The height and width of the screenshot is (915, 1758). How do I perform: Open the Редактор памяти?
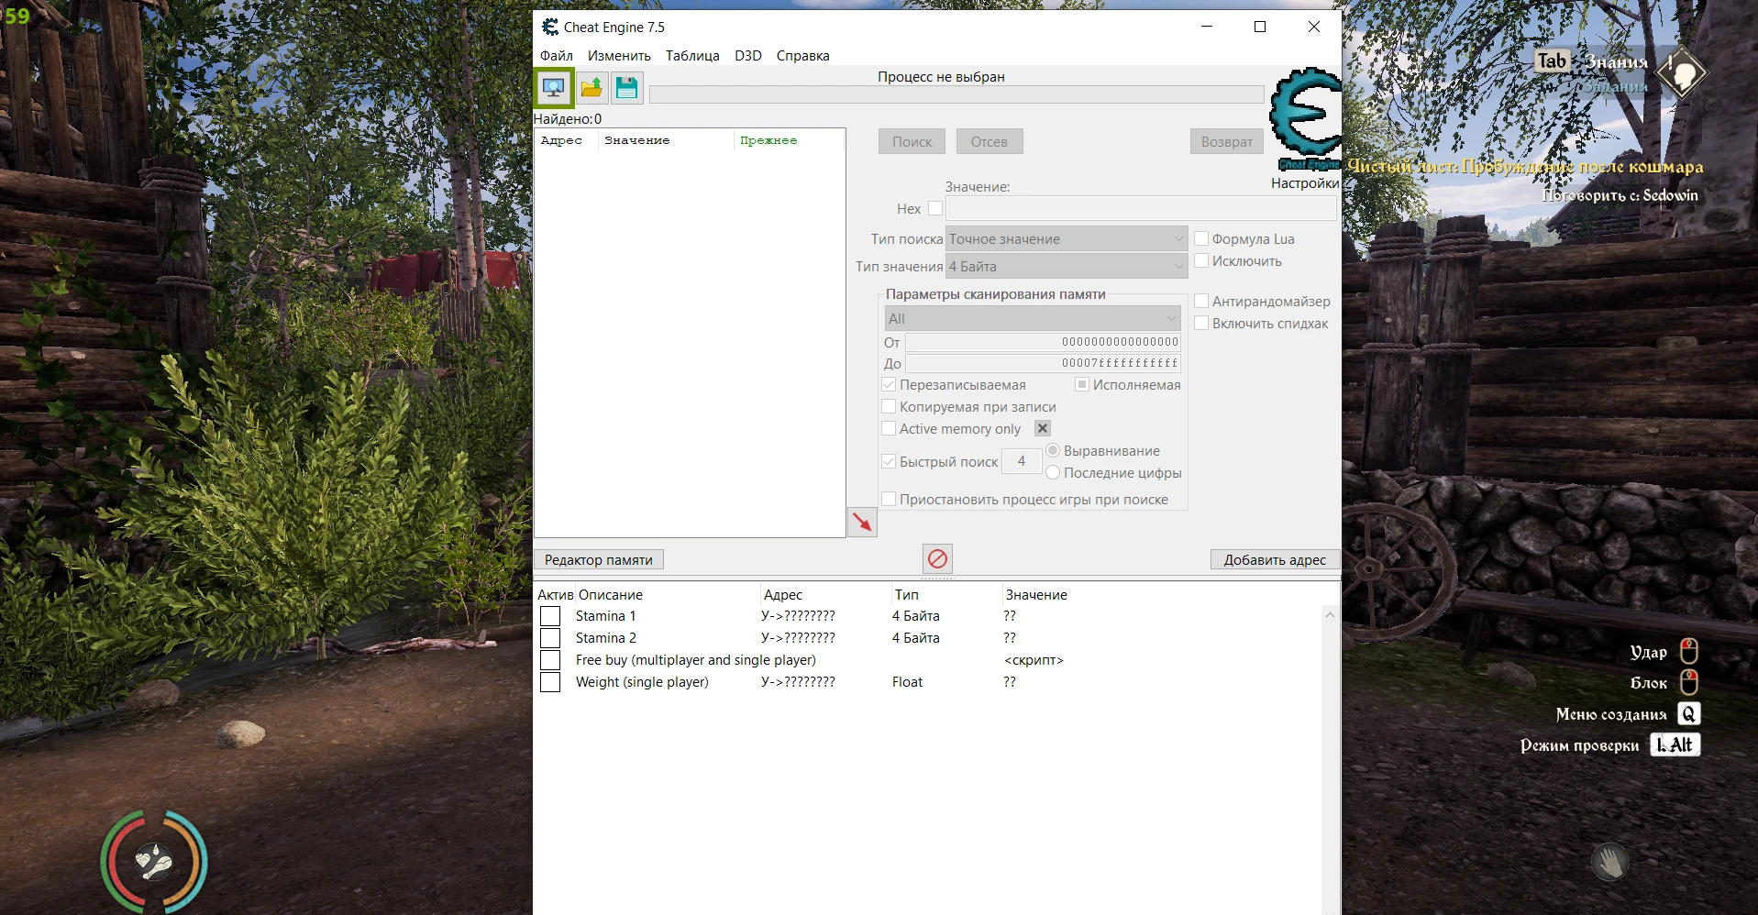[x=598, y=559]
